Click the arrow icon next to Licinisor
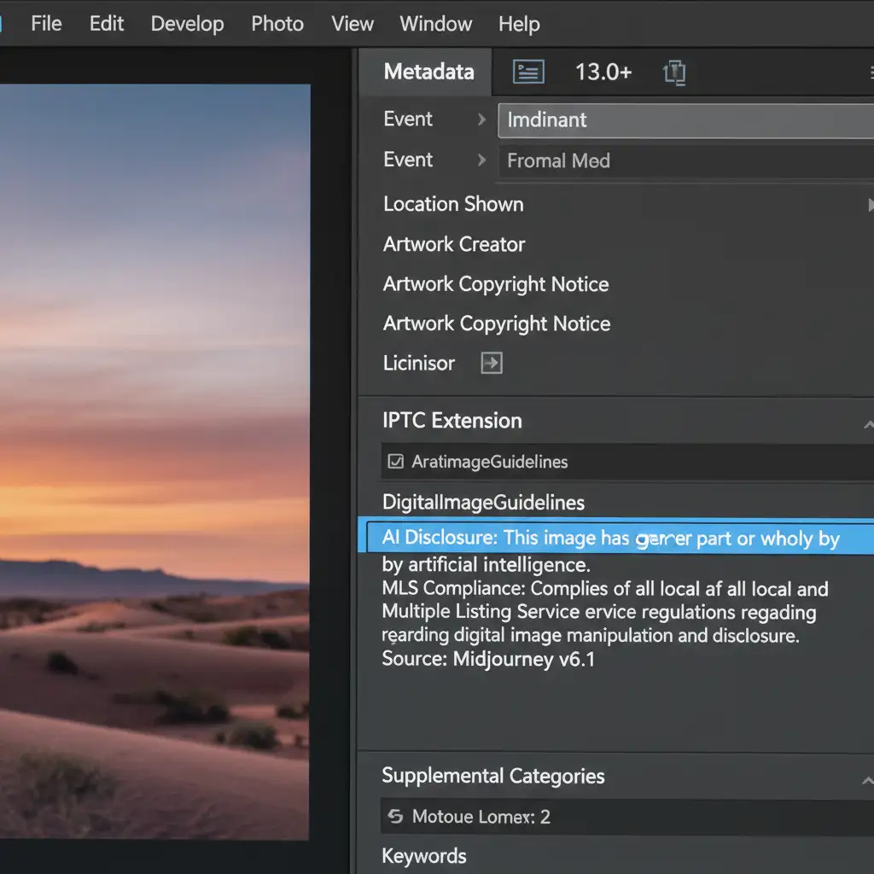This screenshot has width=874, height=874. pyautogui.click(x=492, y=364)
